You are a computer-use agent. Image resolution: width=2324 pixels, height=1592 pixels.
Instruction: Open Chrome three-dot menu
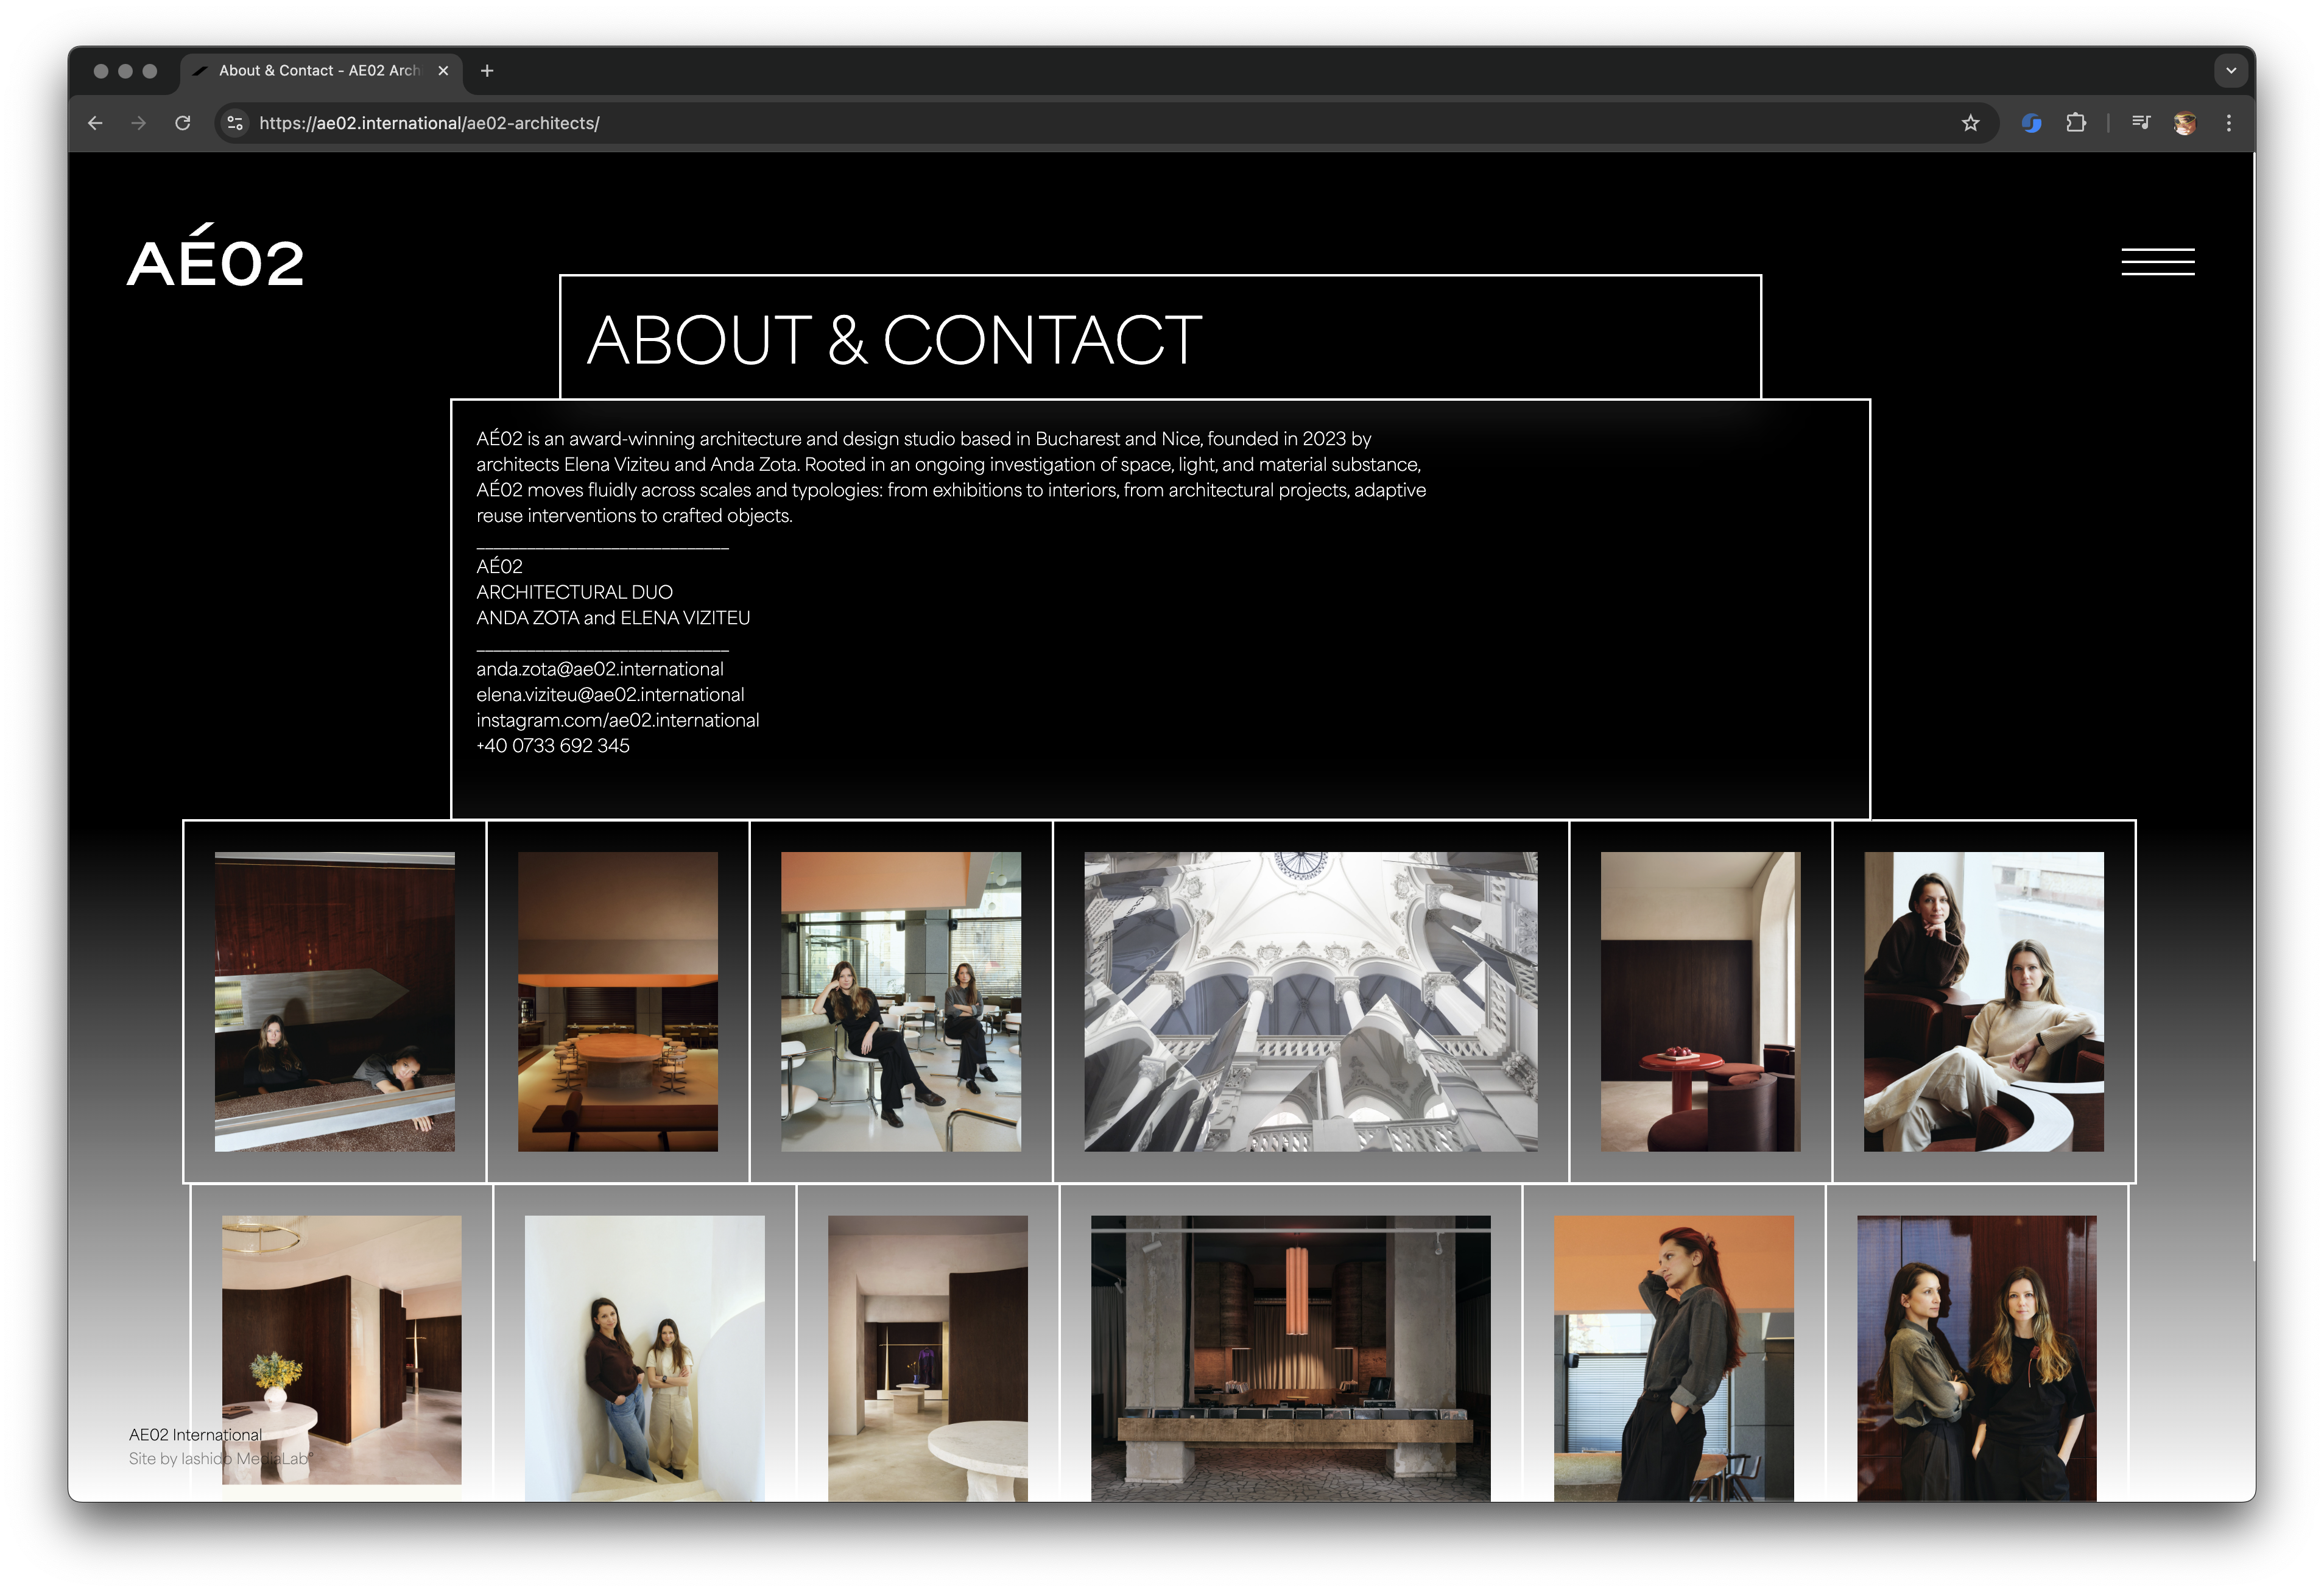(2229, 123)
